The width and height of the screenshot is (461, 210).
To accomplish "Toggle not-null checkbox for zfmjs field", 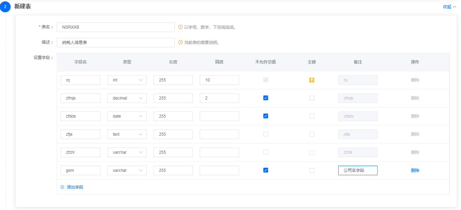I will click(266, 98).
